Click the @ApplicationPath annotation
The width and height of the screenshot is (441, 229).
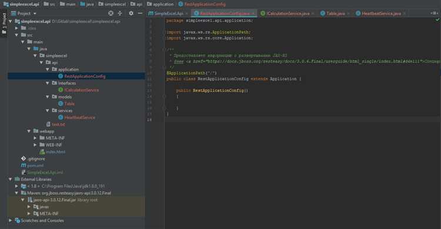[186, 73]
